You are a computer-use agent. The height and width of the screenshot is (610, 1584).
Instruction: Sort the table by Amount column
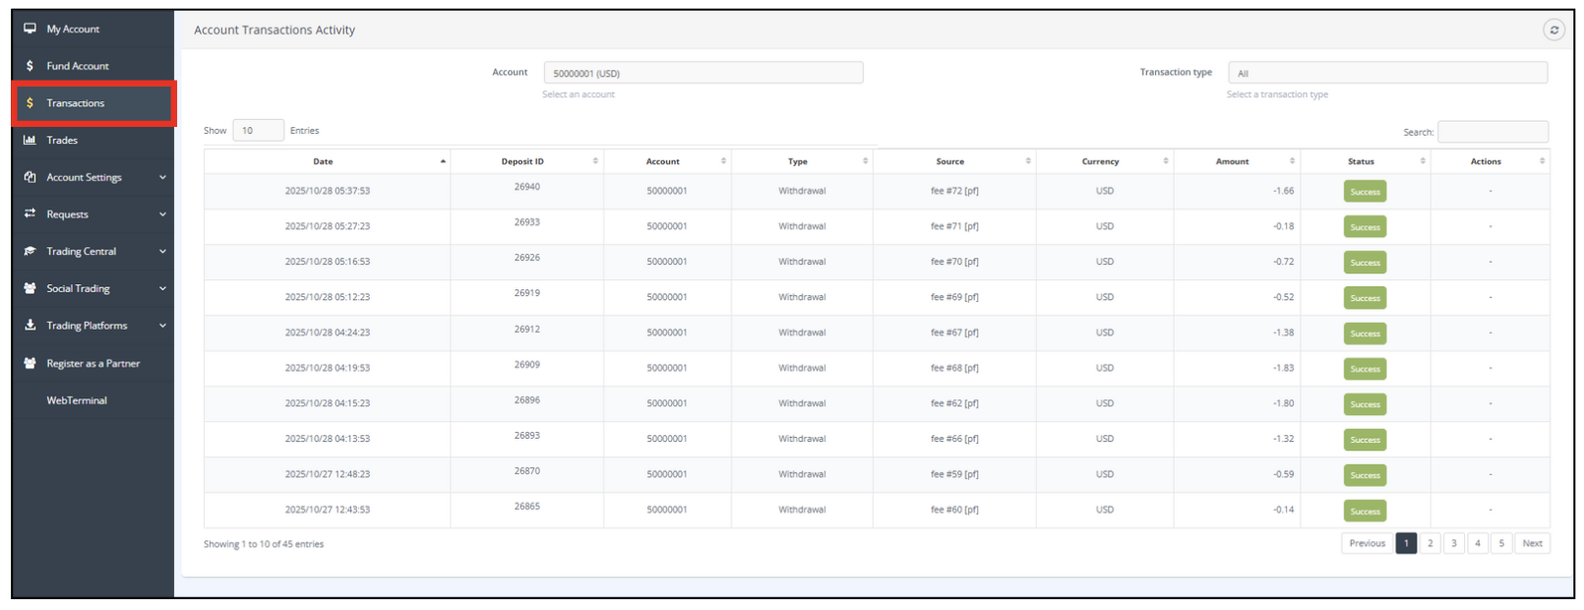click(1232, 161)
